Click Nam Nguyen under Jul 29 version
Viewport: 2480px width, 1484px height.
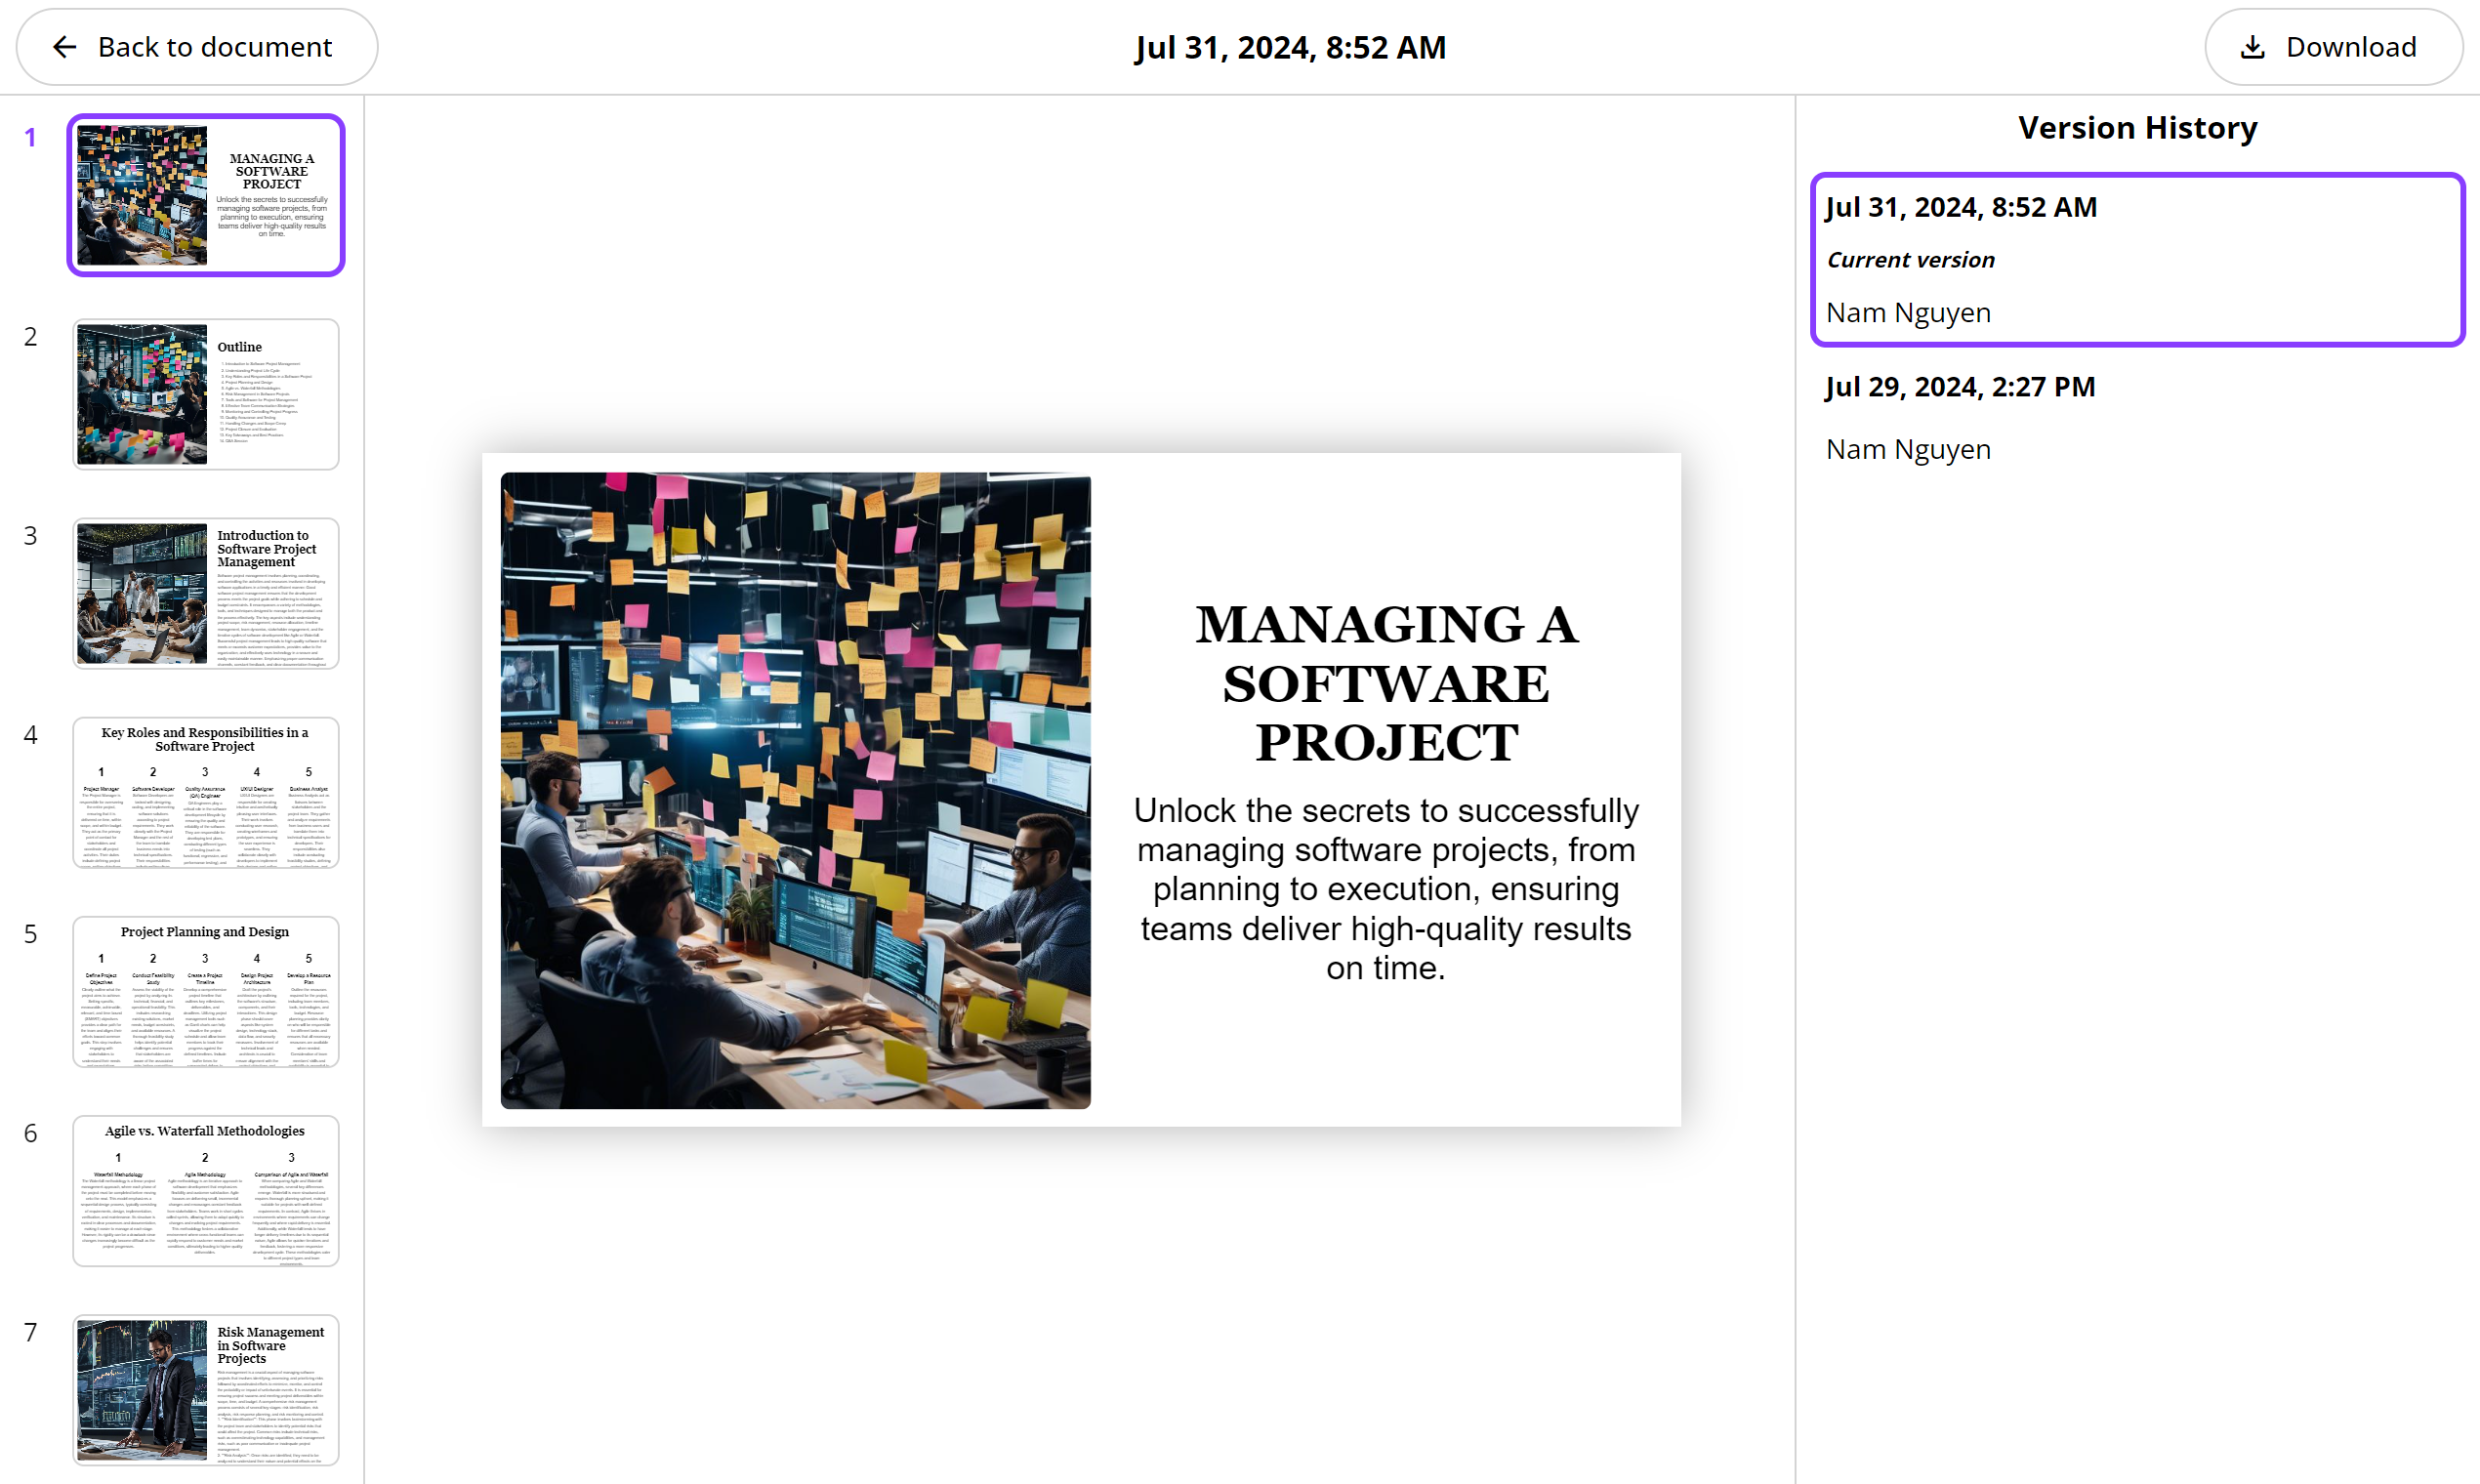[x=1908, y=449]
